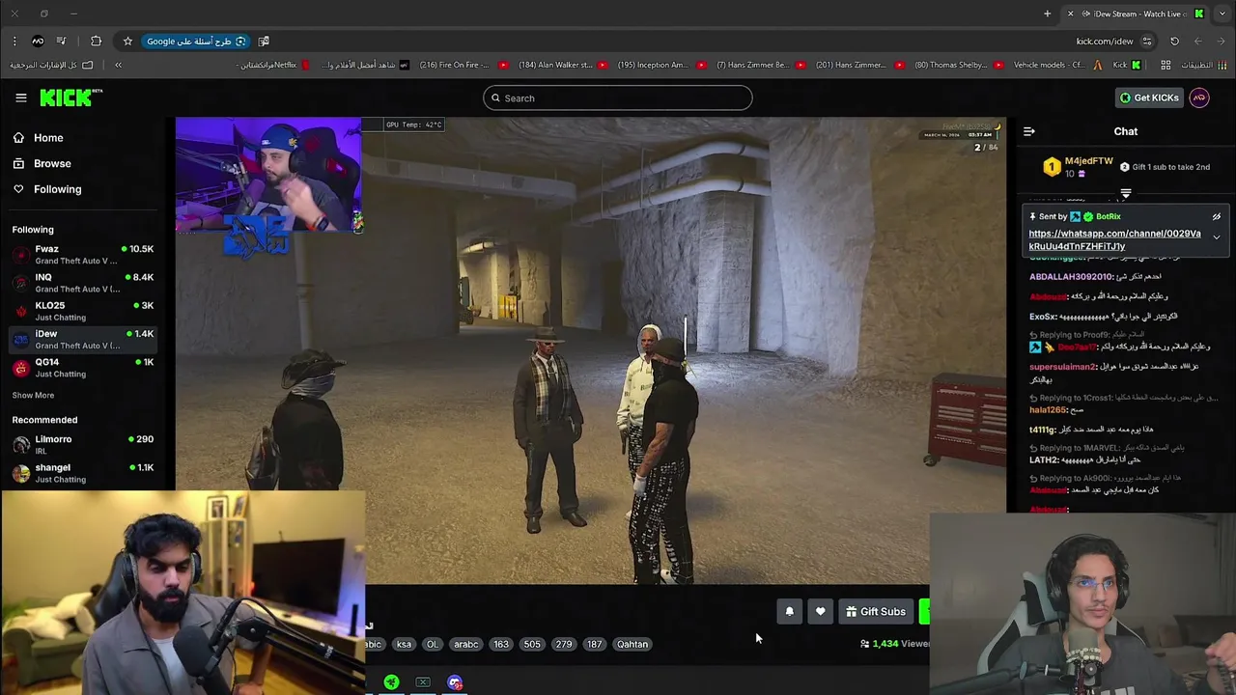Click the Gift Subs button
This screenshot has height=695, width=1236.
pyautogui.click(x=876, y=612)
